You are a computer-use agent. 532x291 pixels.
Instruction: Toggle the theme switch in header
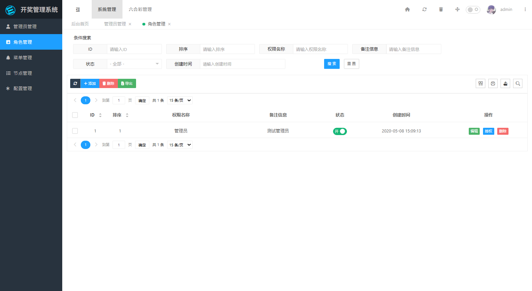473,10
